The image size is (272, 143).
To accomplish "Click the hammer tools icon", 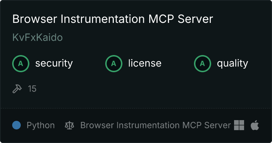I will pyautogui.click(x=17, y=89).
